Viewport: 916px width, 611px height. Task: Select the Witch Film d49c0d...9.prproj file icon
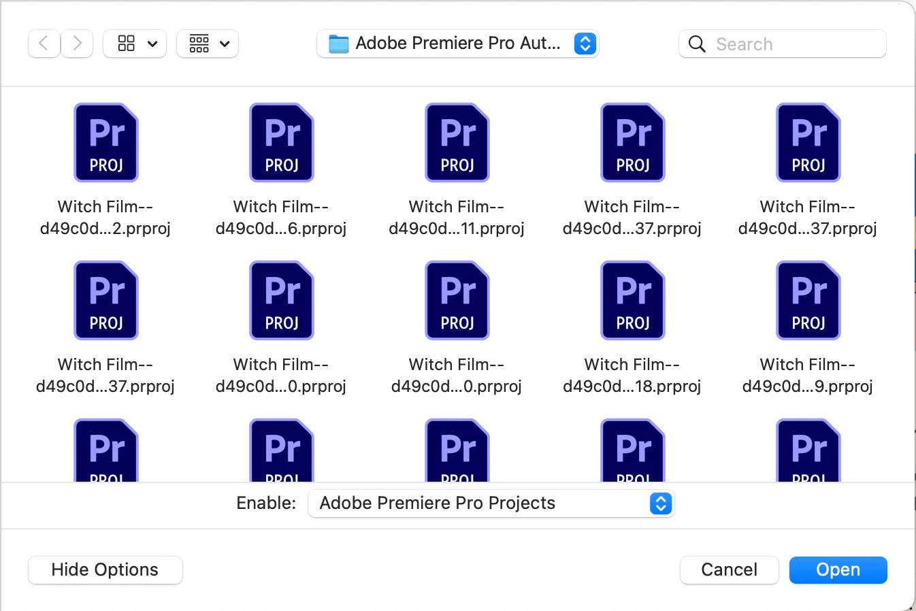(808, 301)
